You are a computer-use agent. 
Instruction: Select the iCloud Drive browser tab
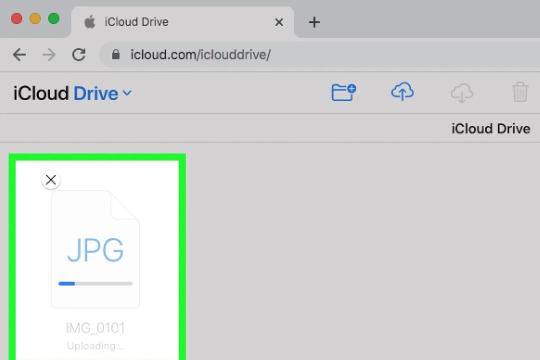pyautogui.click(x=182, y=22)
